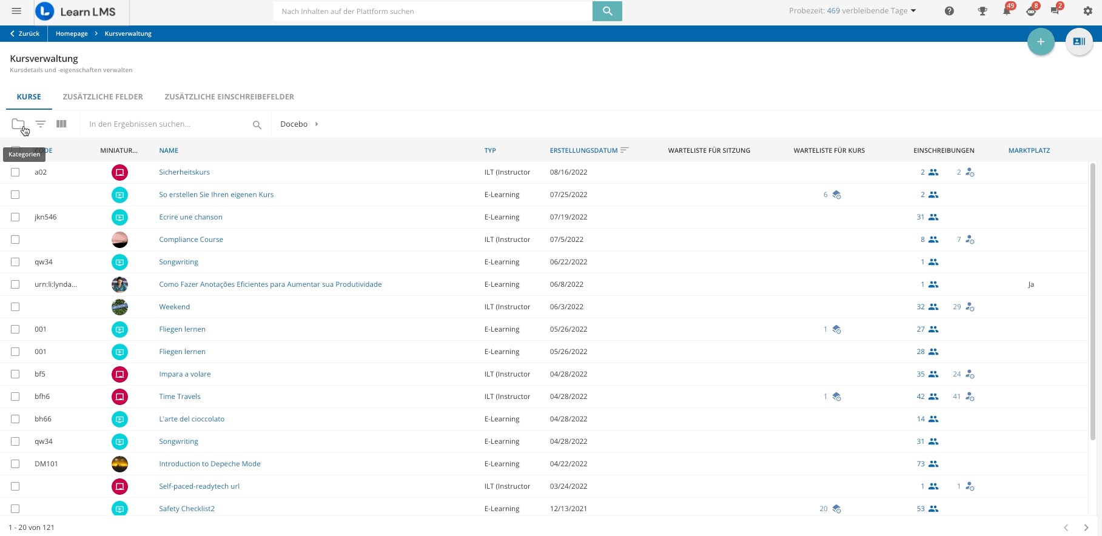Open the column selector icon
Screen dimensions: 1102x536
tap(61, 124)
